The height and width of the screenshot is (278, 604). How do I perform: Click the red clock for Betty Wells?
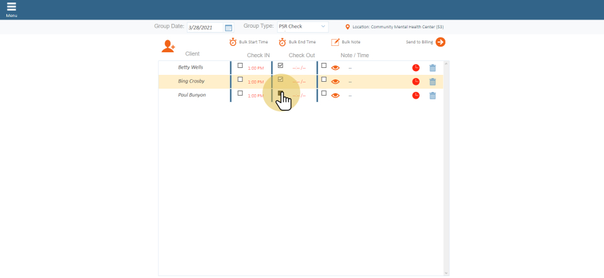416,67
